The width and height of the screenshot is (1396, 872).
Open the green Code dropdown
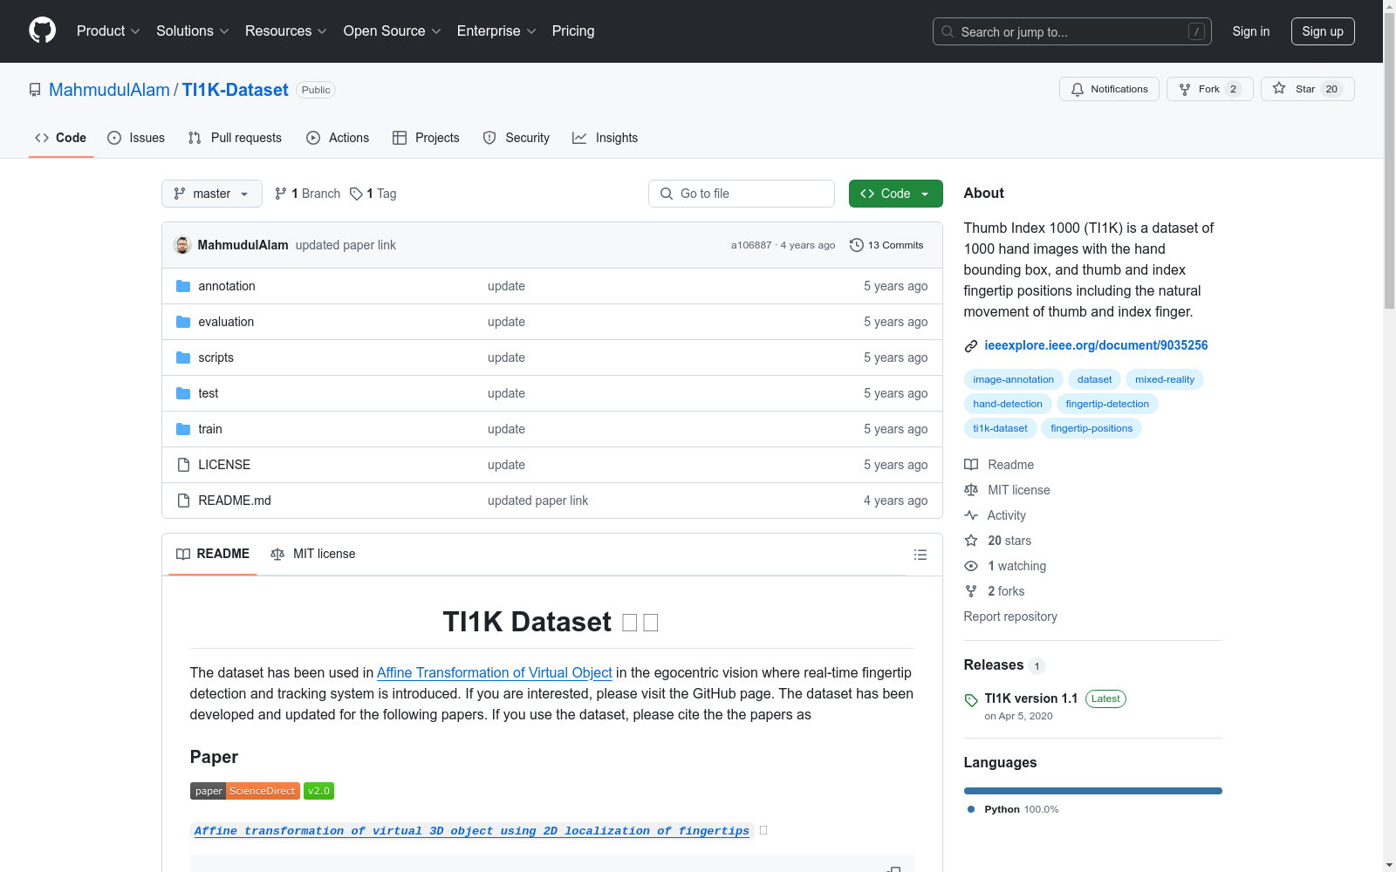895,194
